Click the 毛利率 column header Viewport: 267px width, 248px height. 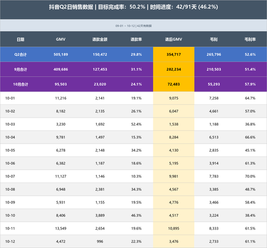click(250, 39)
